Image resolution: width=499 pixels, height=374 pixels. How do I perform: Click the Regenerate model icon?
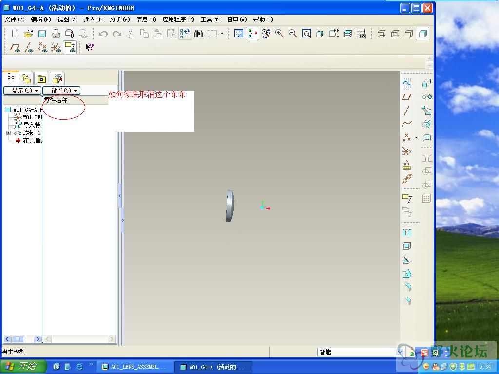tap(185, 34)
